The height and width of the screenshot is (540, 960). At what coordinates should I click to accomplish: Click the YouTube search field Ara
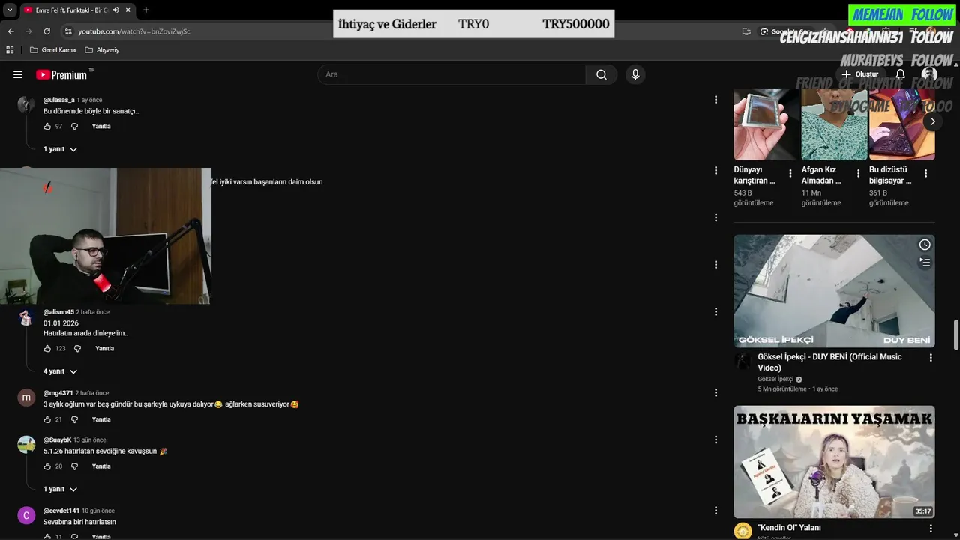tap(451, 74)
